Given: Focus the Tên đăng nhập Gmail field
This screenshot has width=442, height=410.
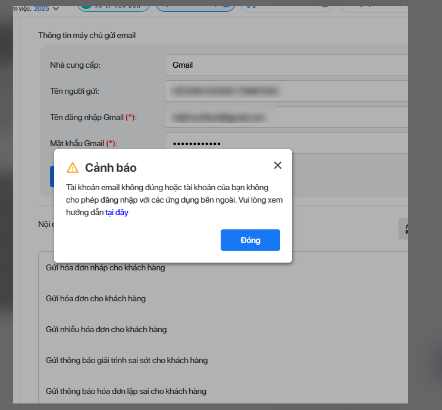Looking at the screenshot, I should click(286, 117).
